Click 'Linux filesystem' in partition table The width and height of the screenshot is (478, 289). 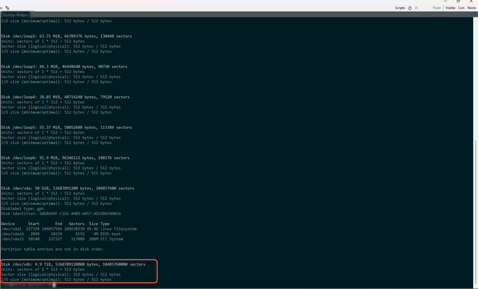tap(118, 229)
